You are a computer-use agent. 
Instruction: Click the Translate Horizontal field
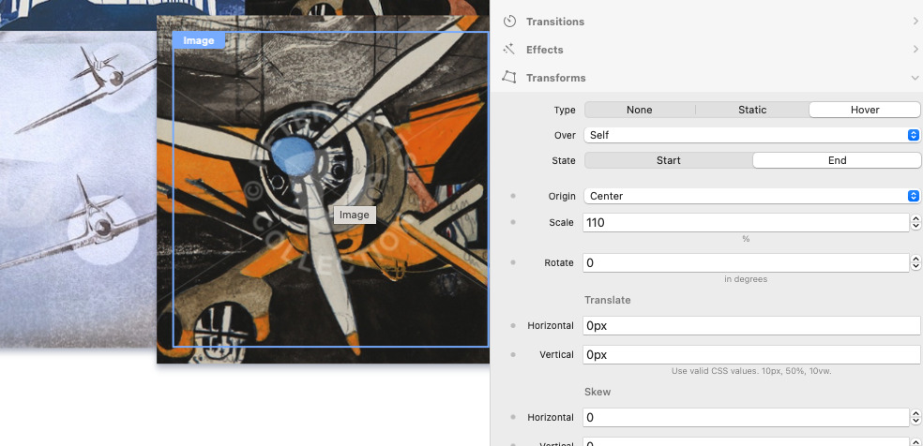pos(751,325)
